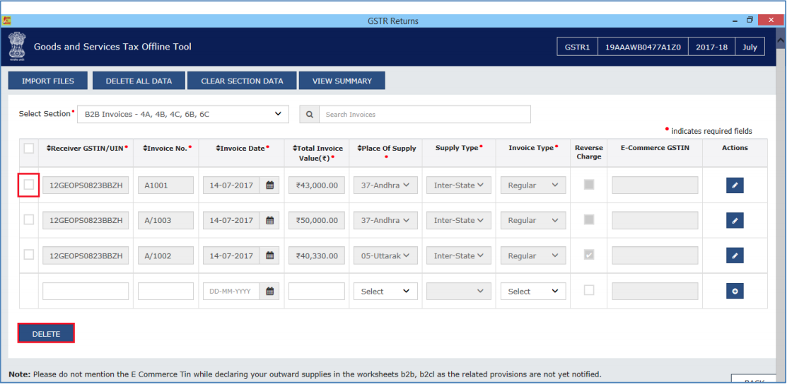Open Invoice Type dropdown for invoice A1001
The width and height of the screenshot is (787, 385).
[533, 185]
